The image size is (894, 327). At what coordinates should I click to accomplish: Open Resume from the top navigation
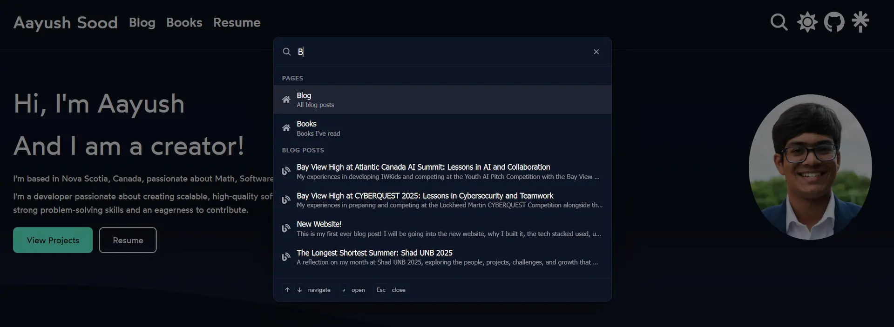(237, 22)
